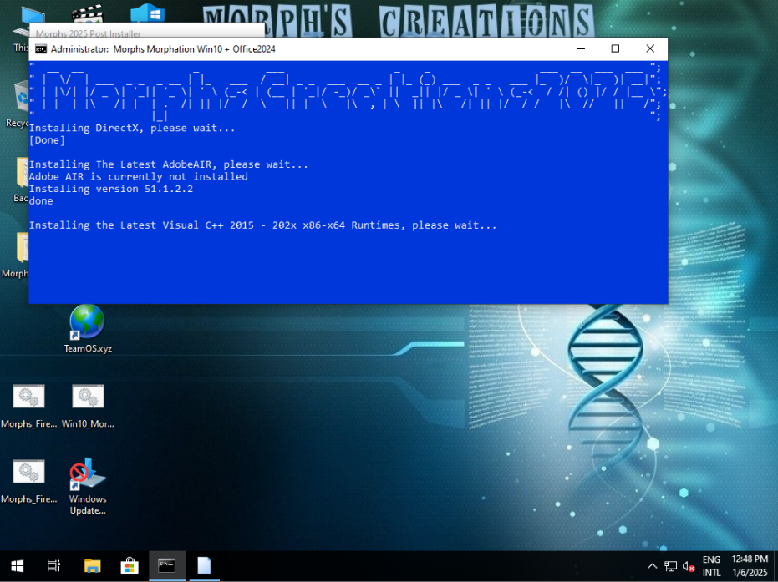This screenshot has width=778, height=582.
Task: Launch Microsoft Store from the taskbar
Action: point(130,565)
